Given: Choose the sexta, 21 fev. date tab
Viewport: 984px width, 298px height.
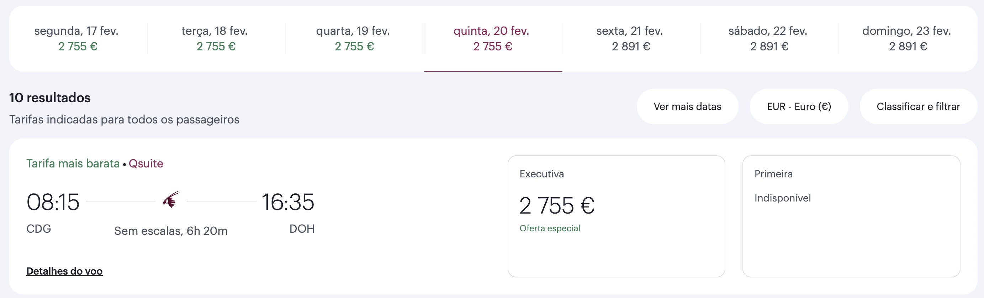Looking at the screenshot, I should coord(631,38).
